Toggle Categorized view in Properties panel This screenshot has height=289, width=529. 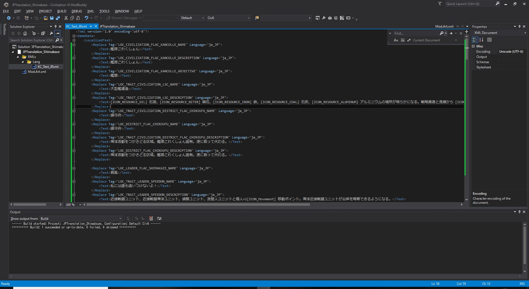click(475, 40)
